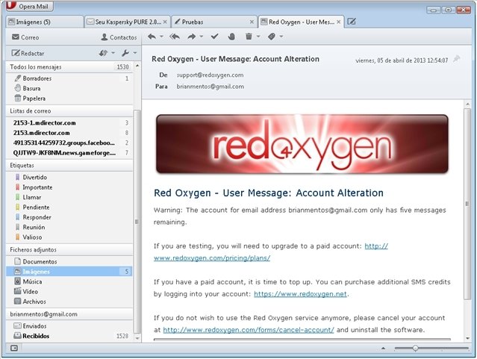Open the Imágenes attachments filter

tap(69, 272)
